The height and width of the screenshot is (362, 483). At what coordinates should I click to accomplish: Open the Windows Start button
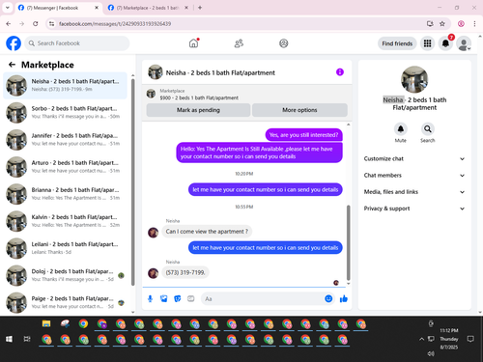point(9,339)
